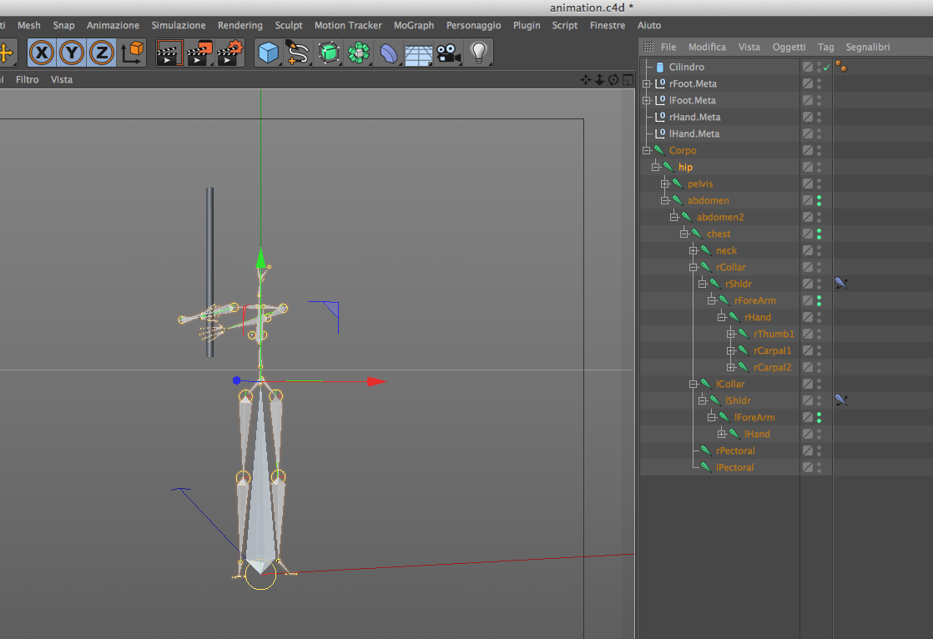The width and height of the screenshot is (933, 639).
Task: Expand the rFoot.Meta tree node
Action: [x=647, y=83]
